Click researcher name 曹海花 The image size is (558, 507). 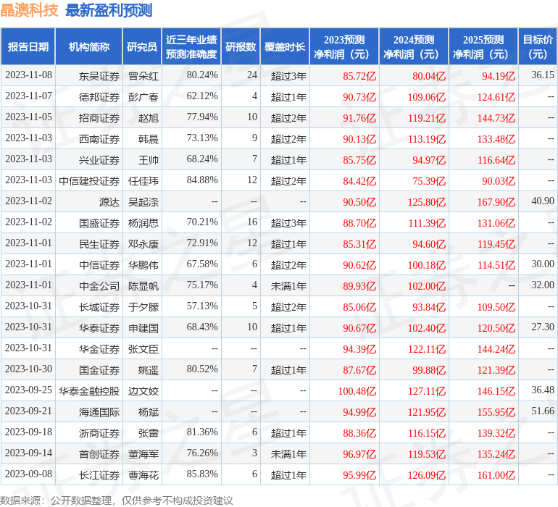click(143, 474)
